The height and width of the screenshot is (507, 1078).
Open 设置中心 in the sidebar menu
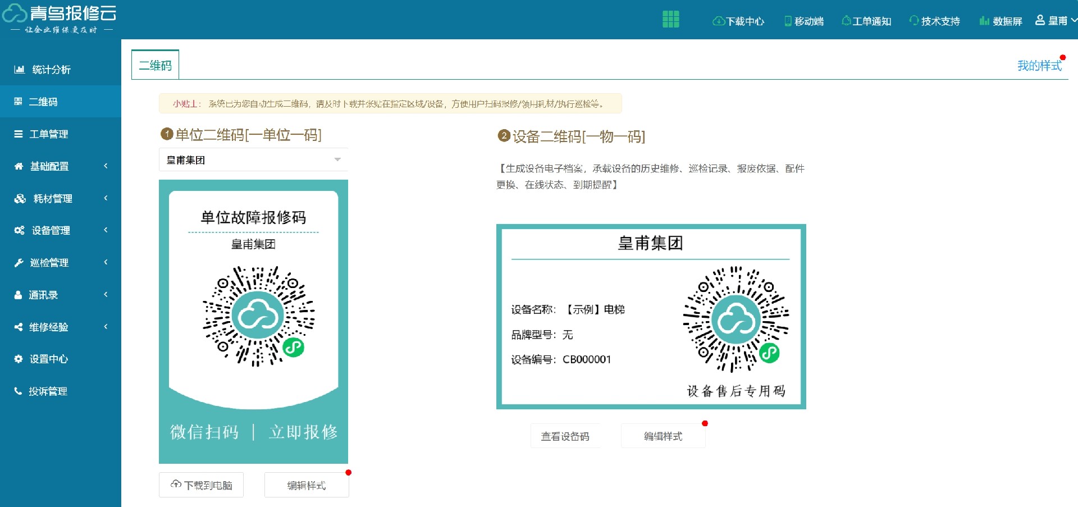click(x=61, y=359)
